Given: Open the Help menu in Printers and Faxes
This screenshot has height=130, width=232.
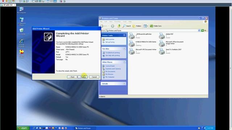Looking at the screenshot, I should (130, 22).
